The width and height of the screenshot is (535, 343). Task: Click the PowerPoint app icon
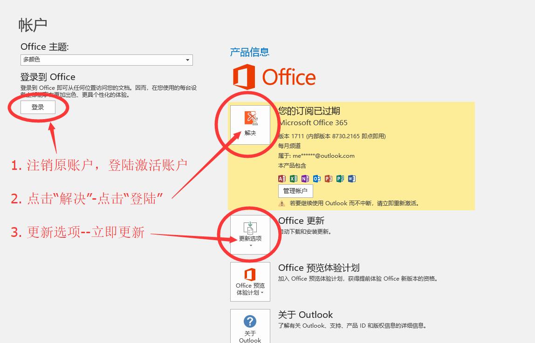pyautogui.click(x=329, y=179)
